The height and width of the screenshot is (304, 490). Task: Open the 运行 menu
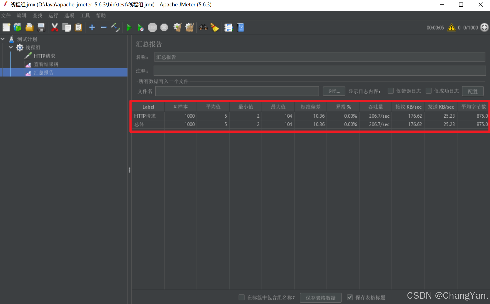(x=53, y=15)
